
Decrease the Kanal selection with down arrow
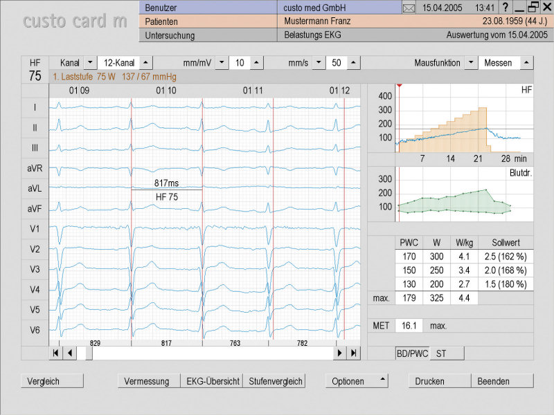89,63
